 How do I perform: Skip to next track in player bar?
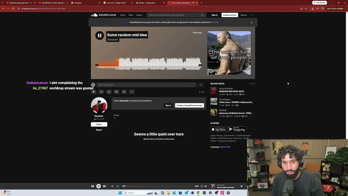[x=104, y=186]
